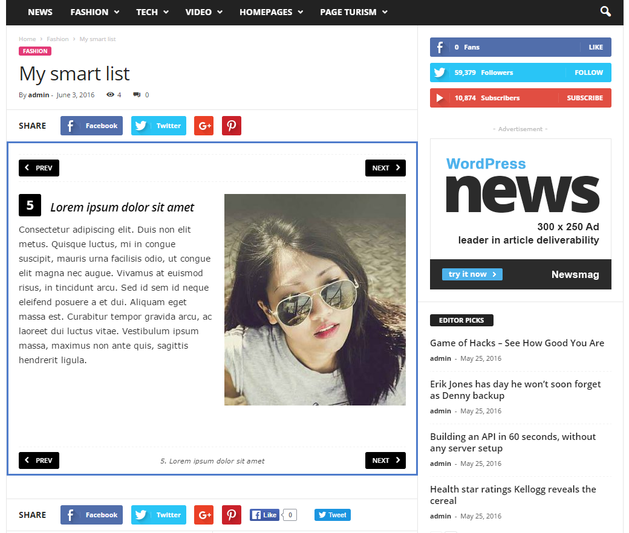Open the search magnifier icon
Image resolution: width=629 pixels, height=533 pixels.
click(605, 11)
